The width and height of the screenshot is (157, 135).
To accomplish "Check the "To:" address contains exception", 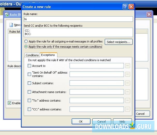I will pos(29,100).
